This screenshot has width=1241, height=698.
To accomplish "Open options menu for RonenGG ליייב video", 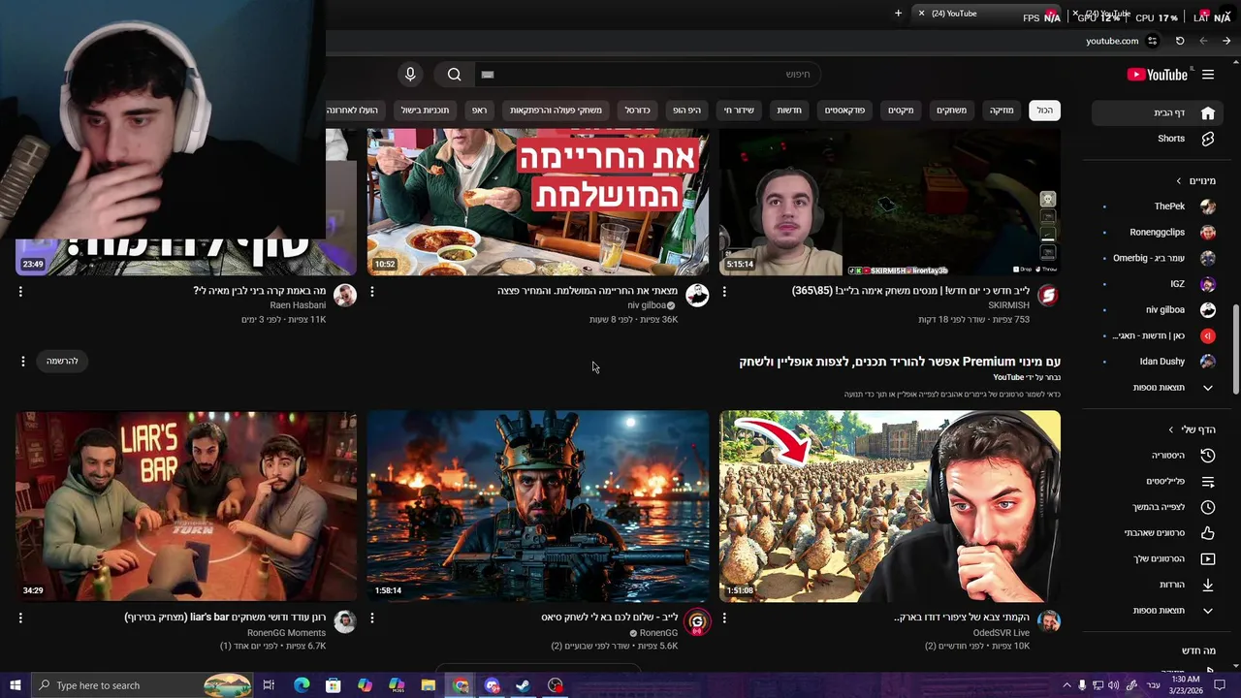I will point(372,618).
